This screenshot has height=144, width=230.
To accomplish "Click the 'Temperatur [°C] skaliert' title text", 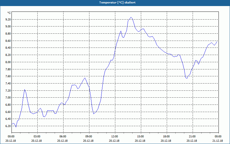I will point(117,3).
